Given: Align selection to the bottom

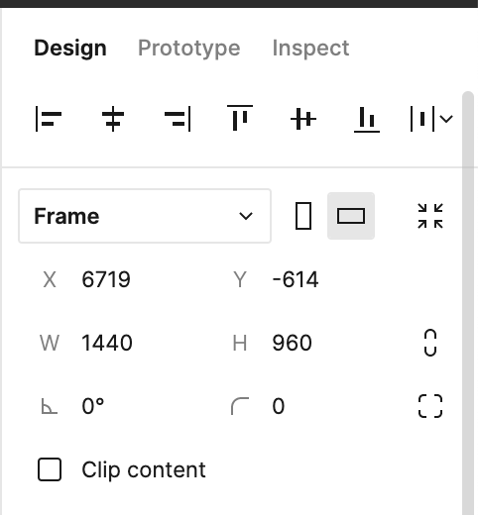Looking at the screenshot, I should coord(367,119).
